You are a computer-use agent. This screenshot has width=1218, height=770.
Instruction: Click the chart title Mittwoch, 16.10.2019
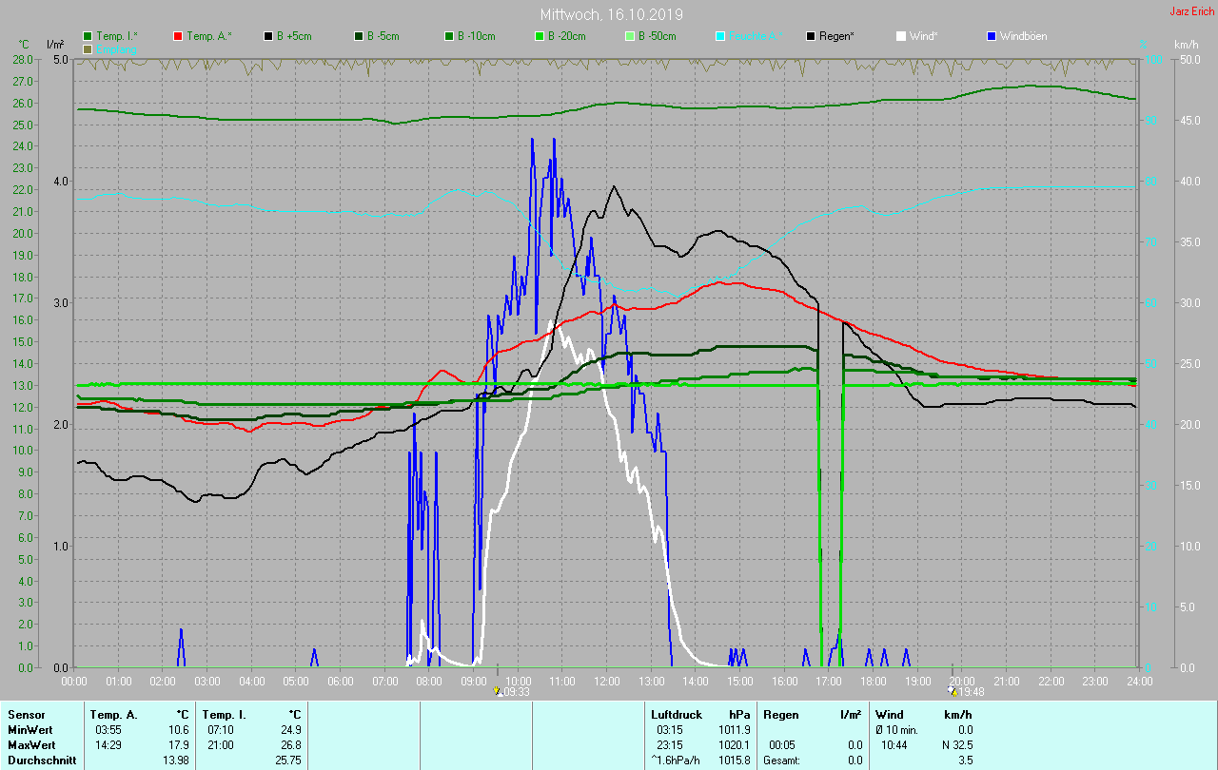coord(611,14)
